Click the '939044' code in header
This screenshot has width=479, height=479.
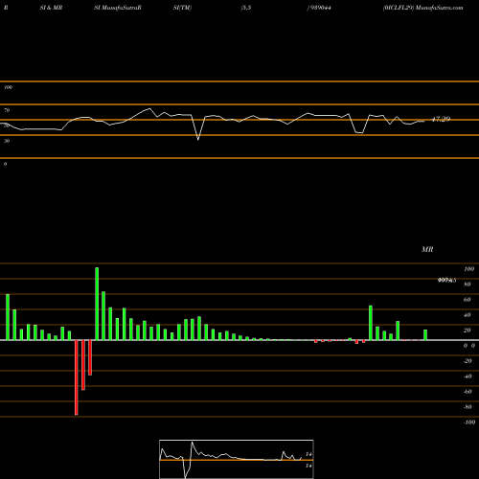point(320,8)
